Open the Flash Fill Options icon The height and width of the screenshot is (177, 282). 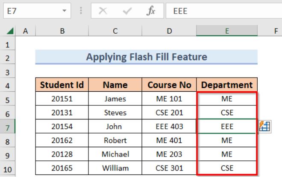(x=265, y=127)
